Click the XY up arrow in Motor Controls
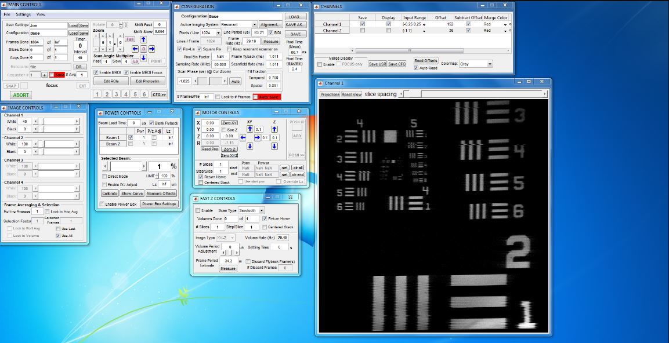669x343 pixels. [x=250, y=129]
